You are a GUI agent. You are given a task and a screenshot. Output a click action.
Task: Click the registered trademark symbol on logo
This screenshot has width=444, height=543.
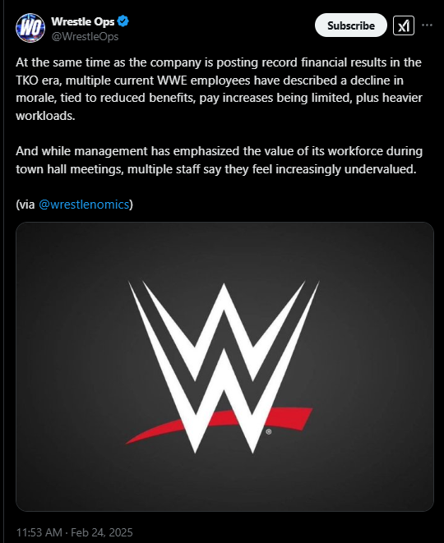[x=269, y=432]
